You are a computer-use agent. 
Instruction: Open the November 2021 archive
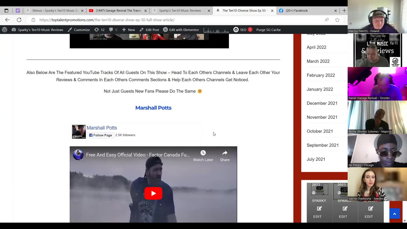[x=322, y=117]
